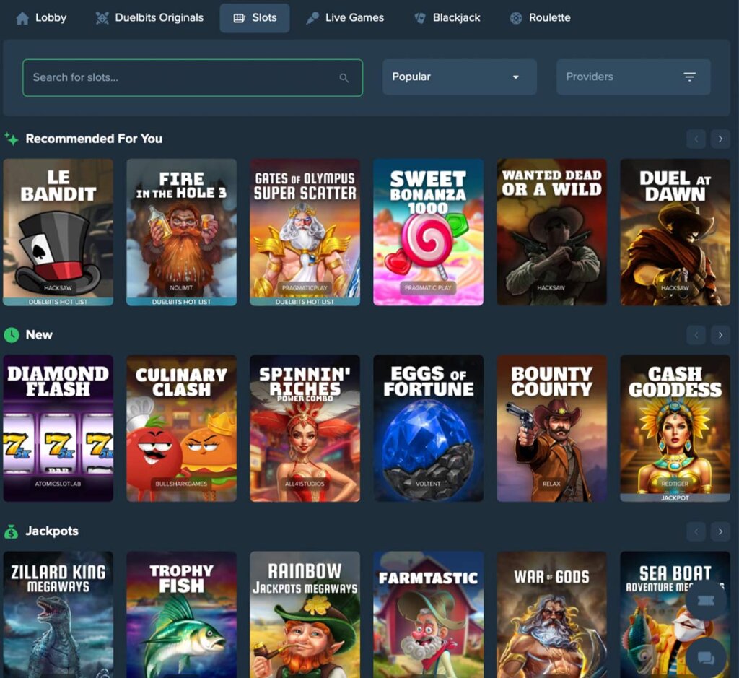Click the Popular dropdown caret arrow
Image resolution: width=739 pixels, height=678 pixels.
click(515, 77)
